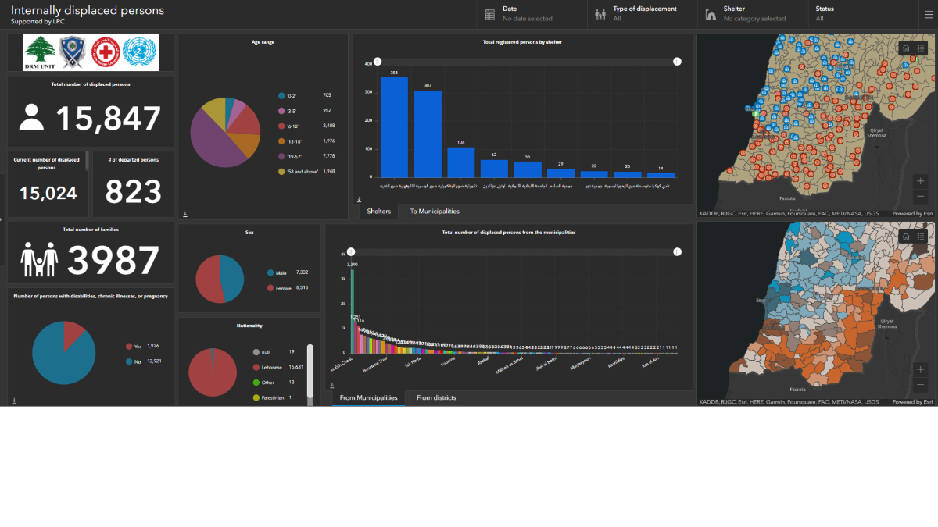
Task: Open the hamburger menu in the header
Action: click(928, 14)
